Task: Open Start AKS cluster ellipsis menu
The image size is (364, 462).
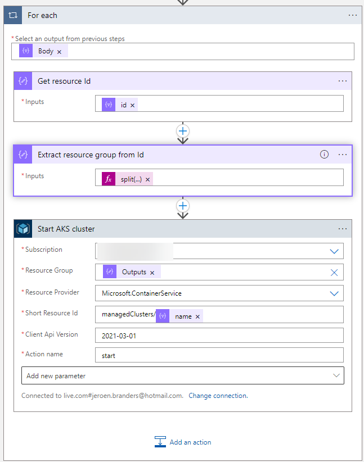Action: [x=343, y=229]
